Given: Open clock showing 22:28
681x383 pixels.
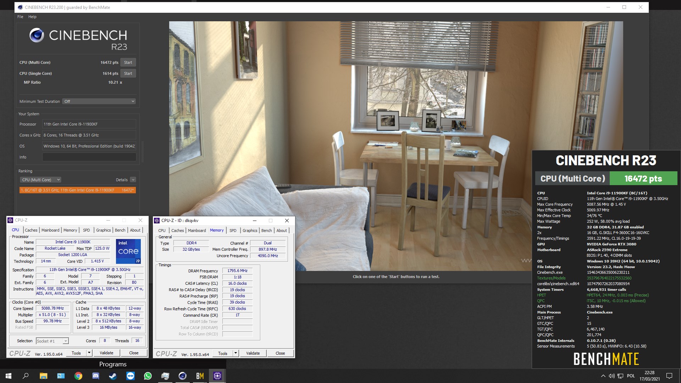Looking at the screenshot, I should click(x=649, y=376).
